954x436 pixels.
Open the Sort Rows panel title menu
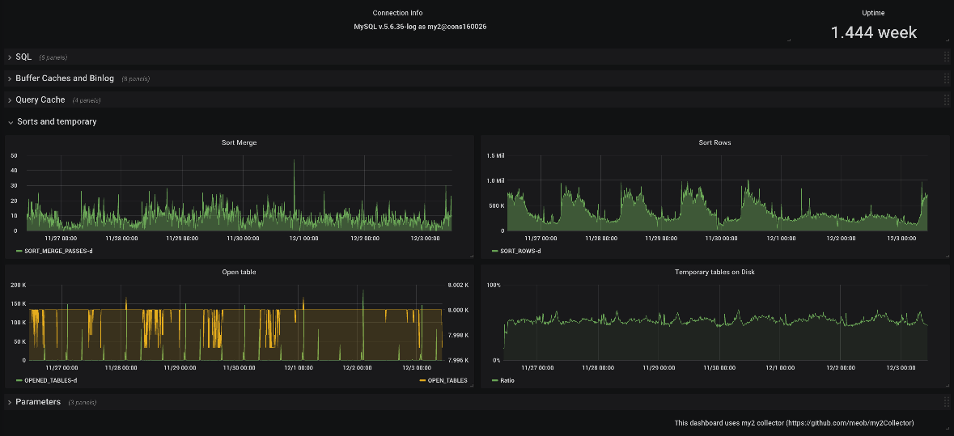pyautogui.click(x=714, y=142)
